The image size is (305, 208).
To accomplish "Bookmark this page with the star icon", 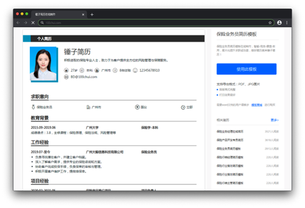I will 270,23.
